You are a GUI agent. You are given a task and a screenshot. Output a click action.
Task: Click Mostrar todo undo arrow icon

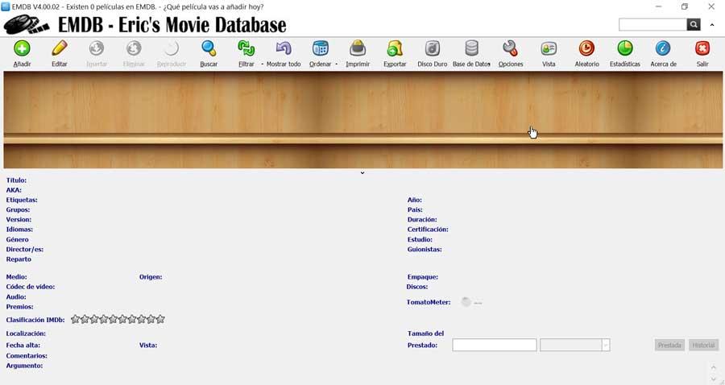tap(284, 48)
